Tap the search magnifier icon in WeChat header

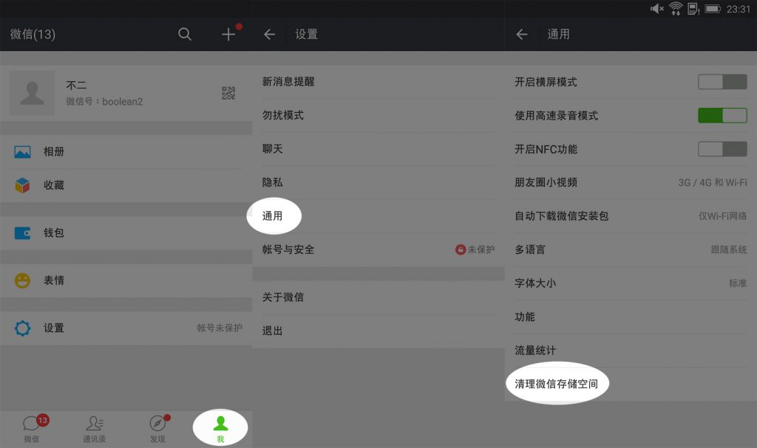(184, 34)
